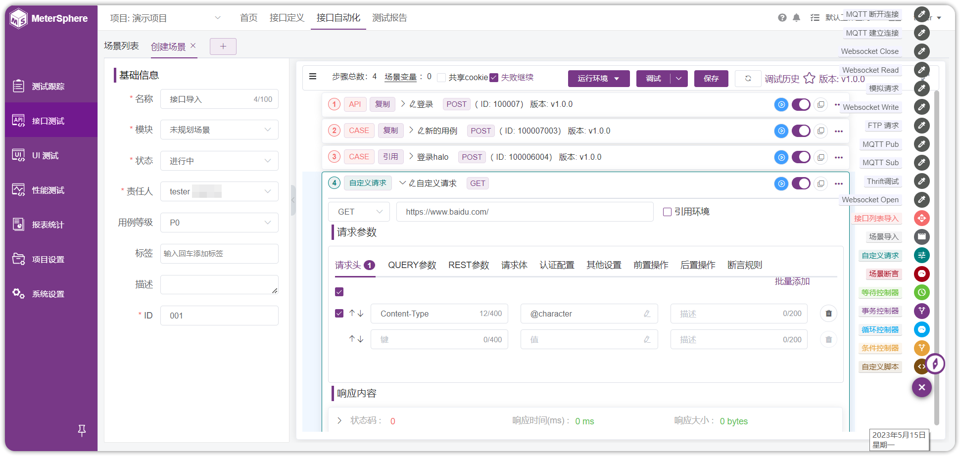Toggle the enable switch for step 1 登录
Image resolution: width=960 pixels, height=456 pixels.
coord(801,104)
